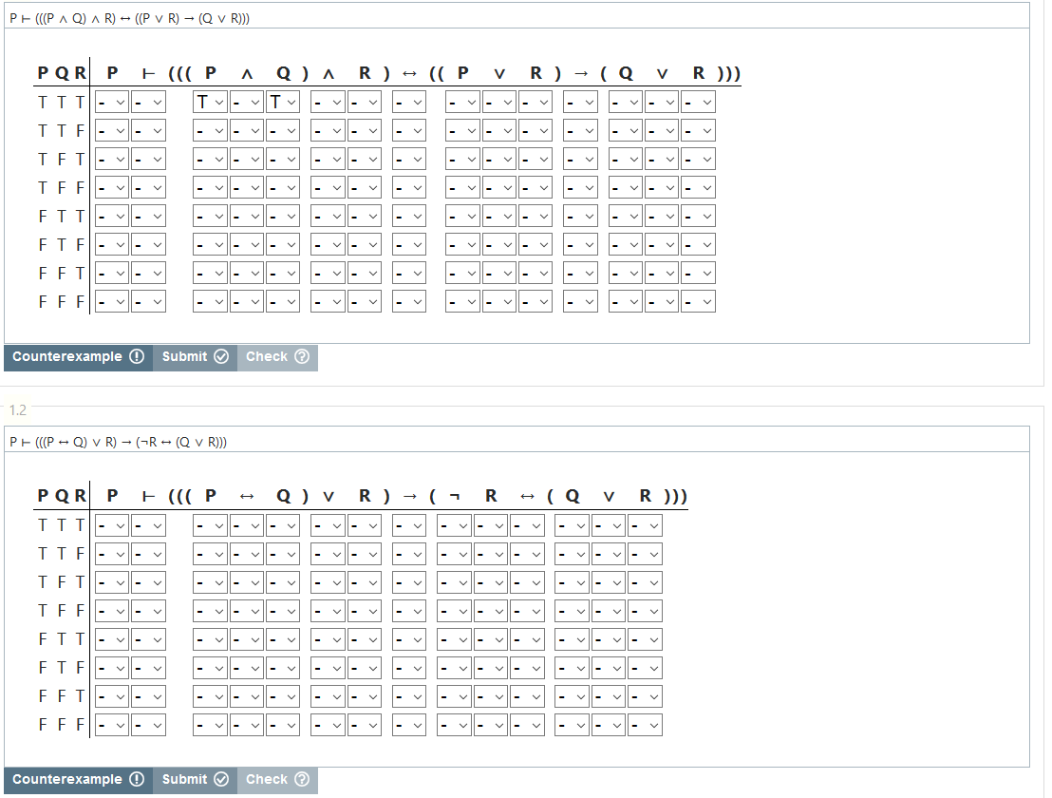Click the warning icon on Counterexample button in 1.1
The image size is (1052, 798).
pyautogui.click(x=139, y=357)
